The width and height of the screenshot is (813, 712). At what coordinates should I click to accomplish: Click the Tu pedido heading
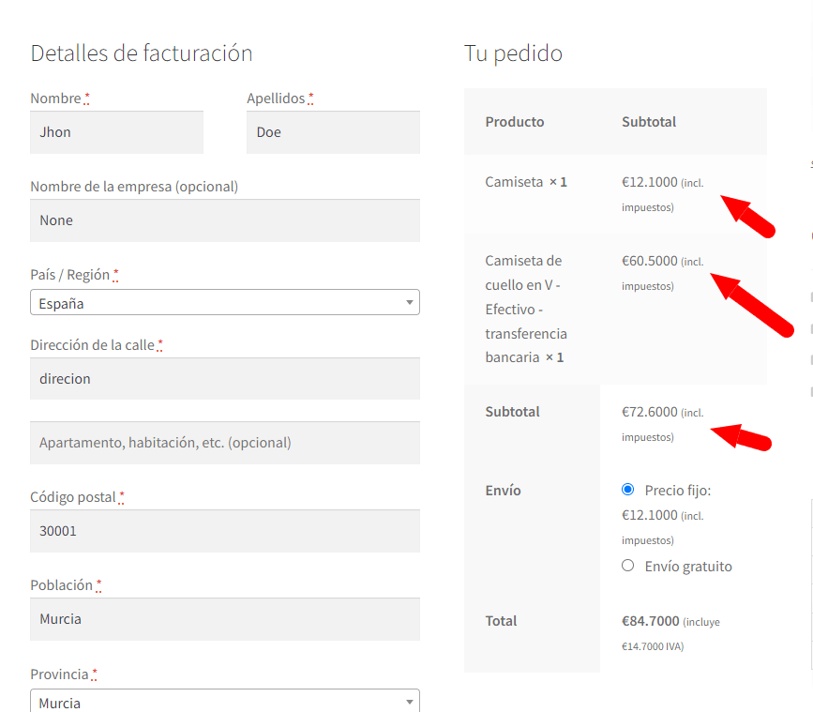pos(513,53)
